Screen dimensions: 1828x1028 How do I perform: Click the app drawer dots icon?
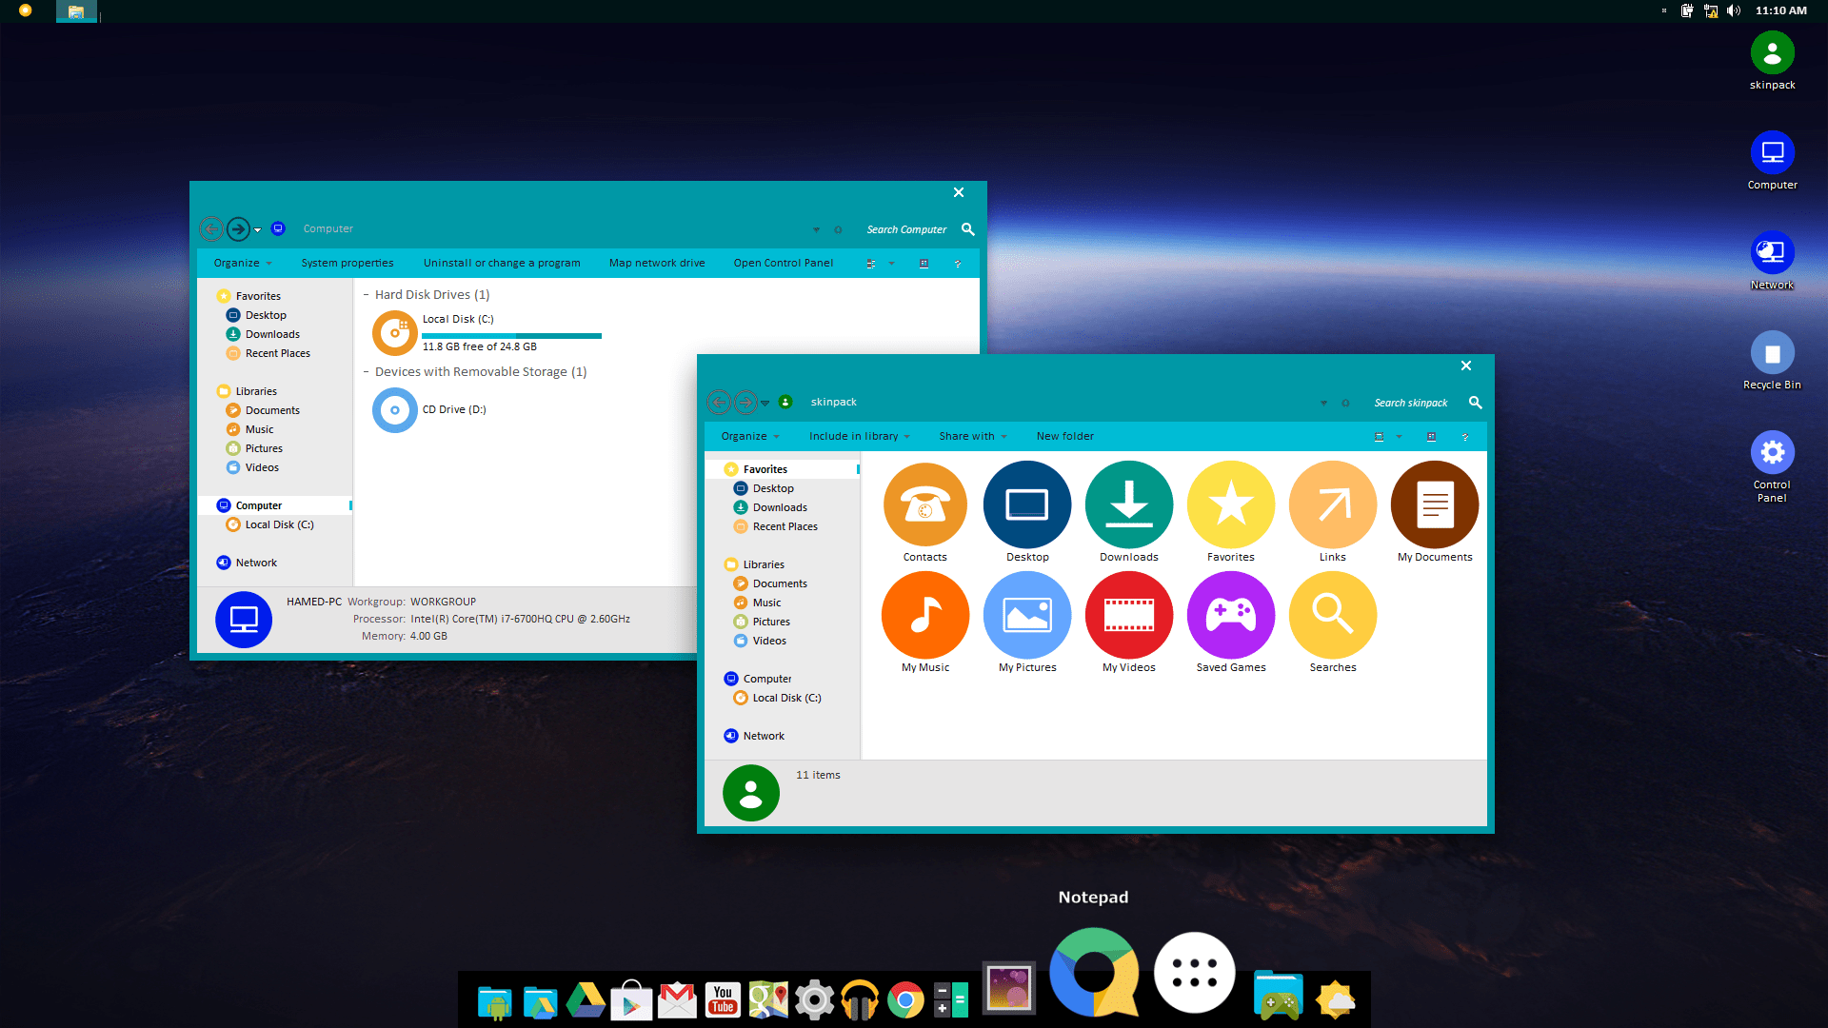(1194, 972)
